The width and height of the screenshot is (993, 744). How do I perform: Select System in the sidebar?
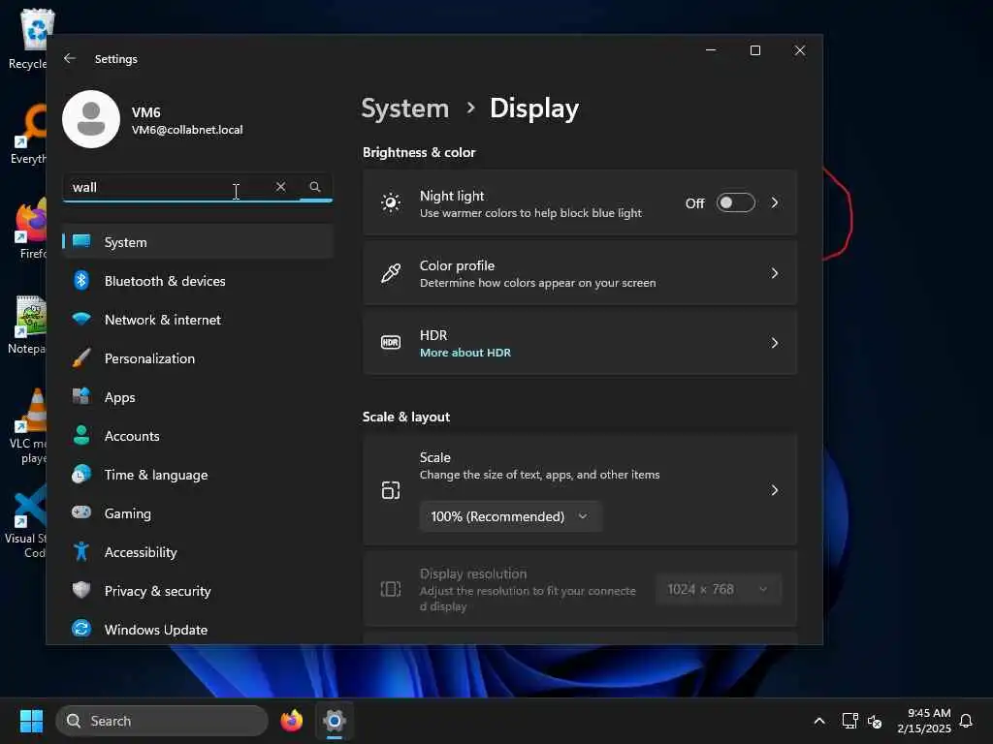pyautogui.click(x=198, y=241)
